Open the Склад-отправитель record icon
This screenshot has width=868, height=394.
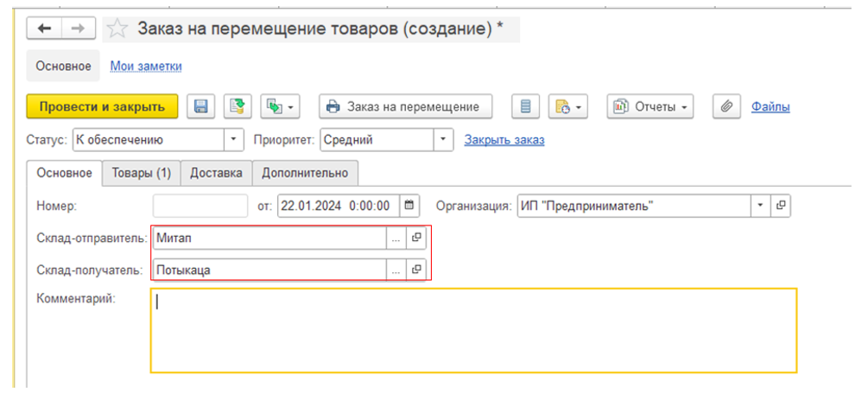point(415,238)
